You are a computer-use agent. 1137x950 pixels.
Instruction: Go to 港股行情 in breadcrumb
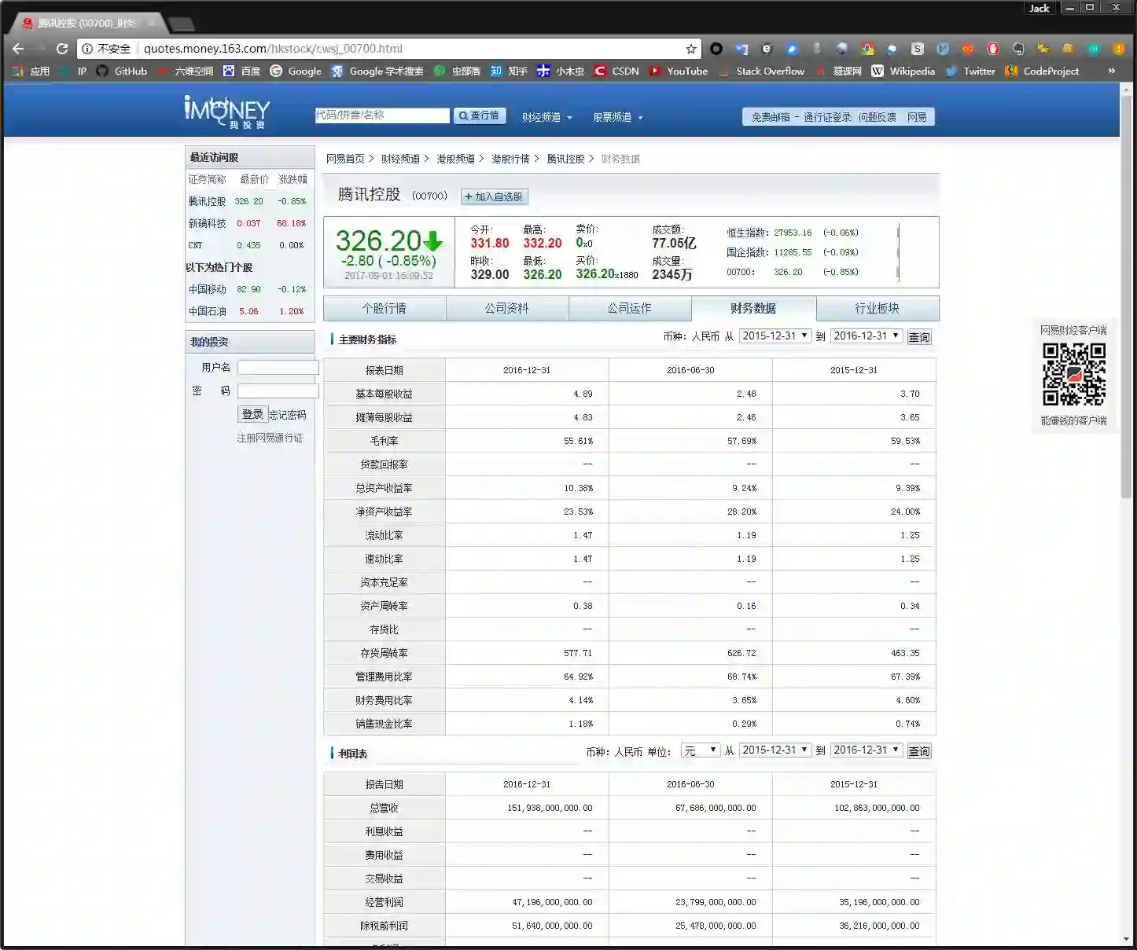tap(510, 159)
